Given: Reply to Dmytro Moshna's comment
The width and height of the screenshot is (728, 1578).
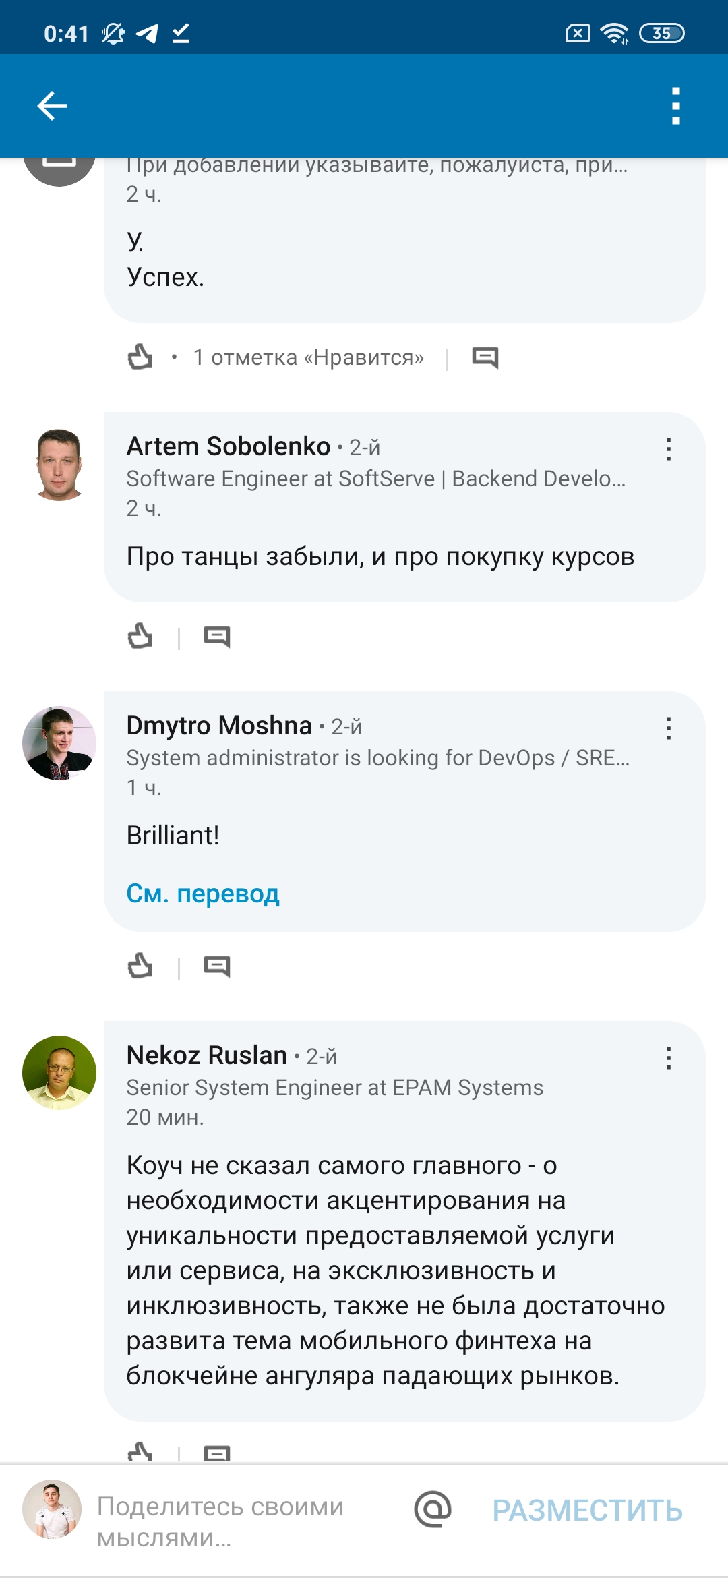Looking at the screenshot, I should pos(217,966).
